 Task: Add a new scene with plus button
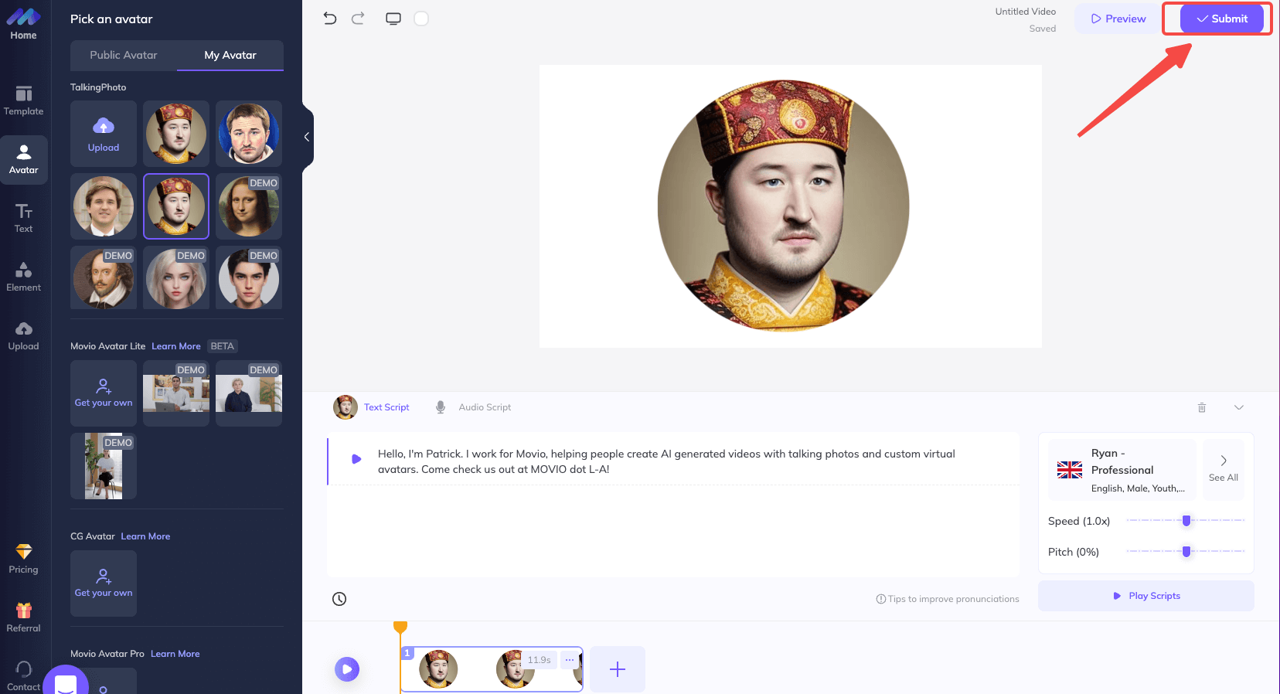click(618, 669)
